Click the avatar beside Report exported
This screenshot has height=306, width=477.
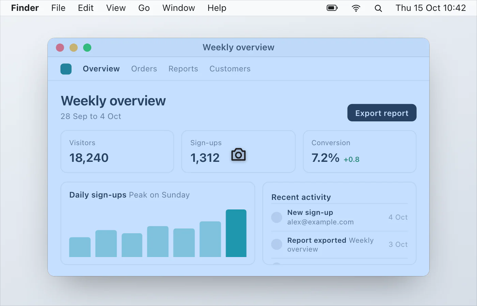coord(277,244)
